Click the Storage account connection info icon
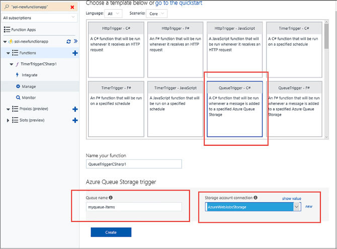This screenshot has width=337, height=249. [x=256, y=198]
